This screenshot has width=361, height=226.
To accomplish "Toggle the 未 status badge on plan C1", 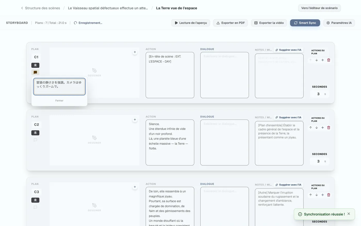I will tap(35, 65).
